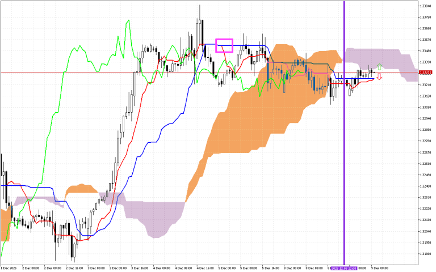Click the 1.32670 price scale label
The image size is (436, 272).
pyautogui.click(x=425, y=152)
